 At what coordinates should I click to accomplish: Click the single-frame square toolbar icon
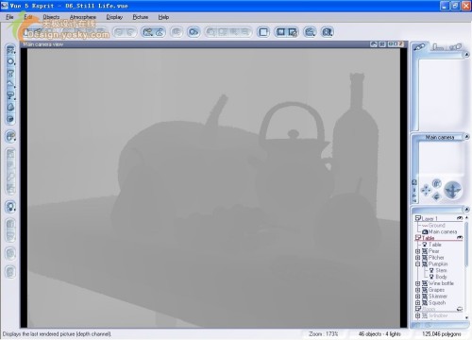coord(263,32)
